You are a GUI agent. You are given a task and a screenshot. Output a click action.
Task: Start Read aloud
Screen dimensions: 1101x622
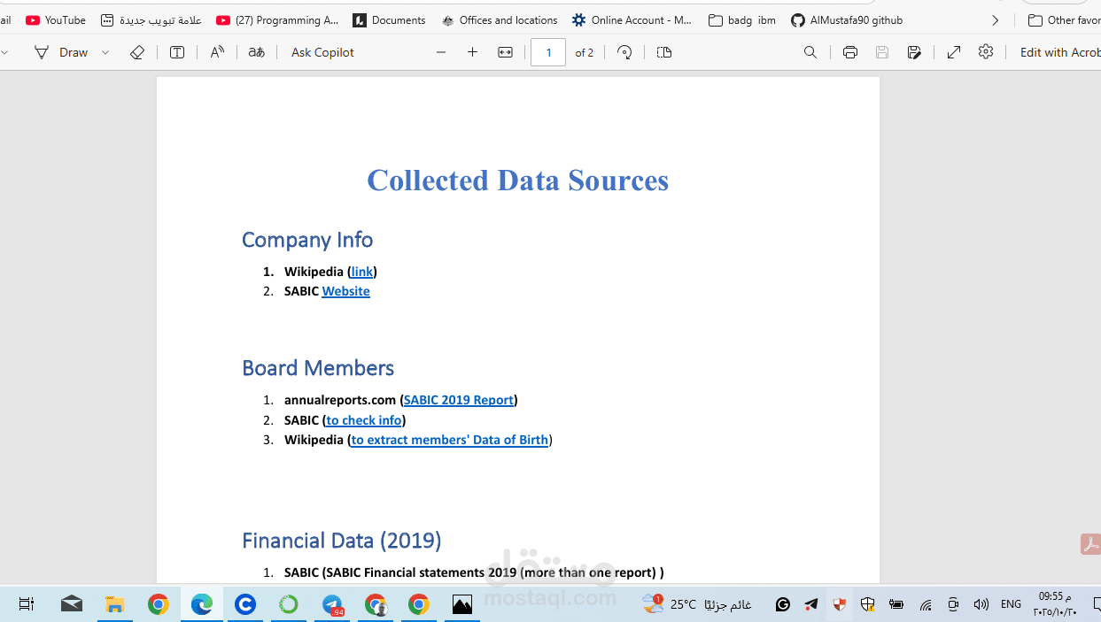tap(217, 52)
